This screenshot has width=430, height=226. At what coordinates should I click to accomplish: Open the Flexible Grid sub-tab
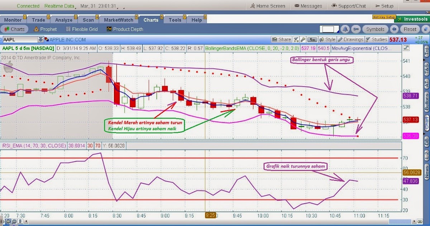point(82,29)
